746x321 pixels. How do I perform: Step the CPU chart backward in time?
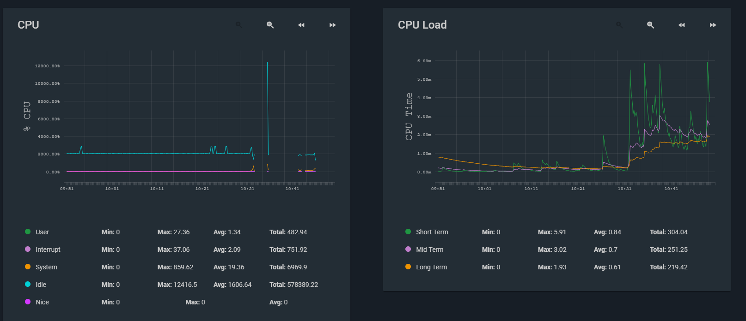point(301,25)
